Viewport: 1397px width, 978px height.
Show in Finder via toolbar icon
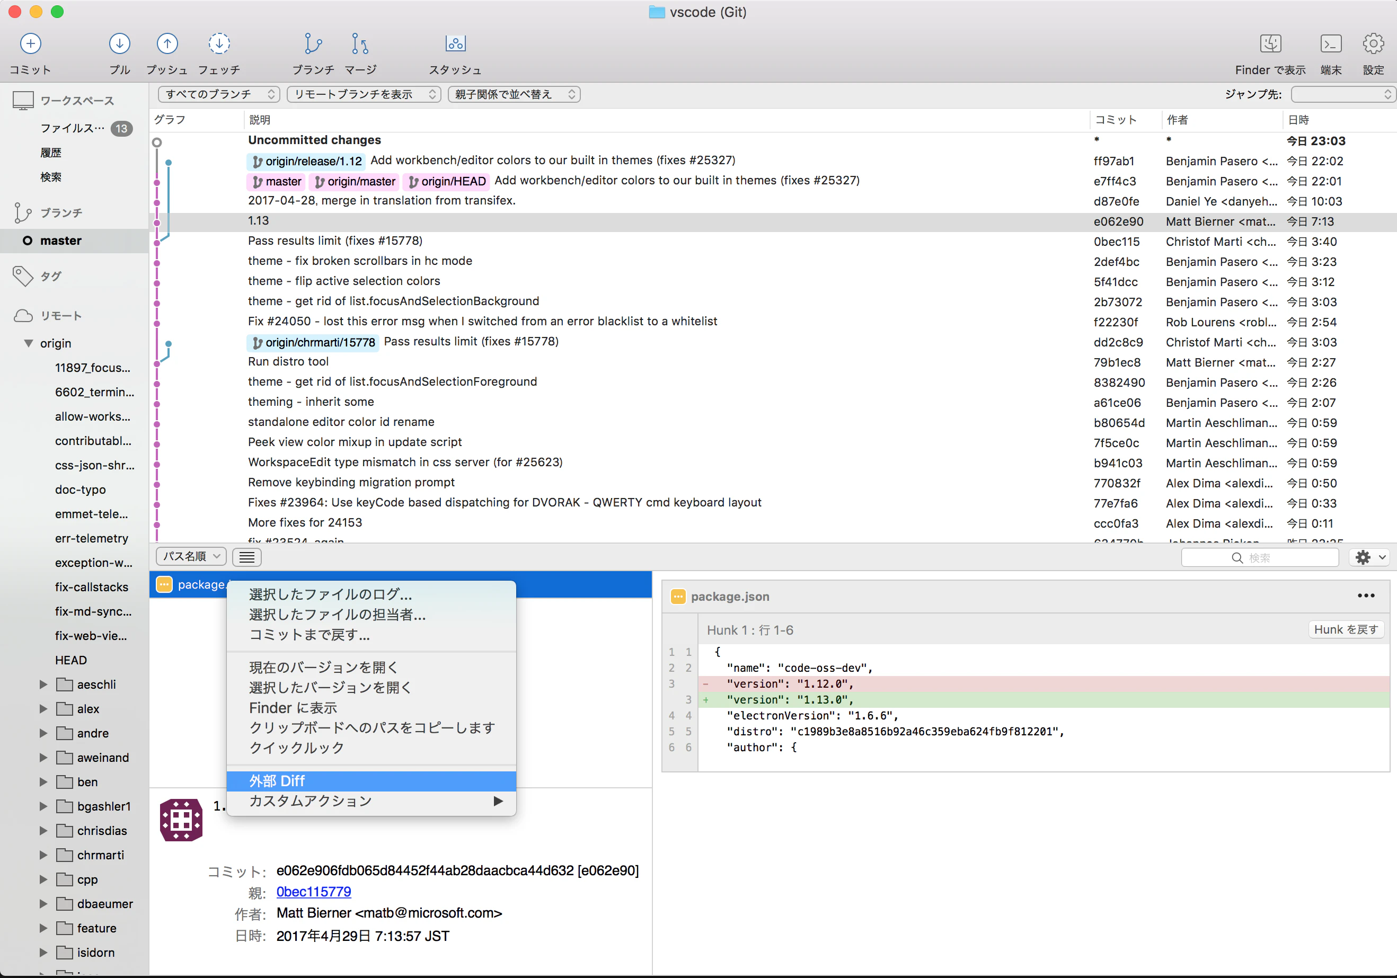click(x=1270, y=44)
